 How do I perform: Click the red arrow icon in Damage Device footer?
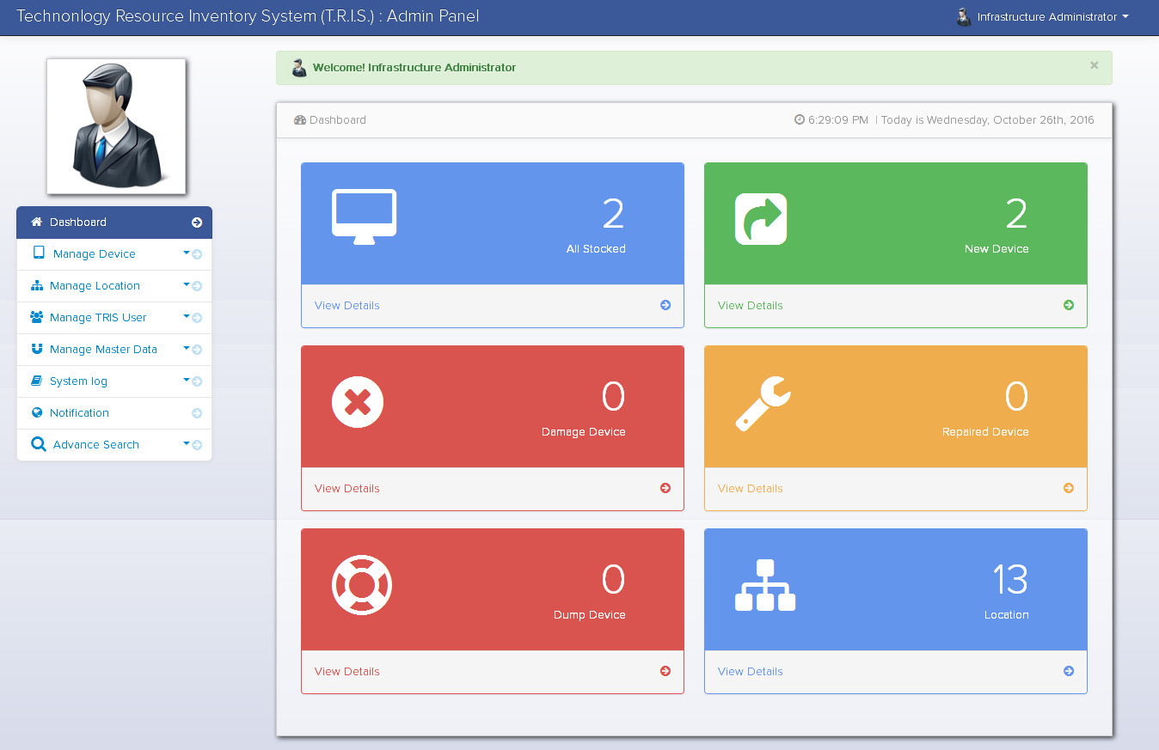tap(665, 488)
